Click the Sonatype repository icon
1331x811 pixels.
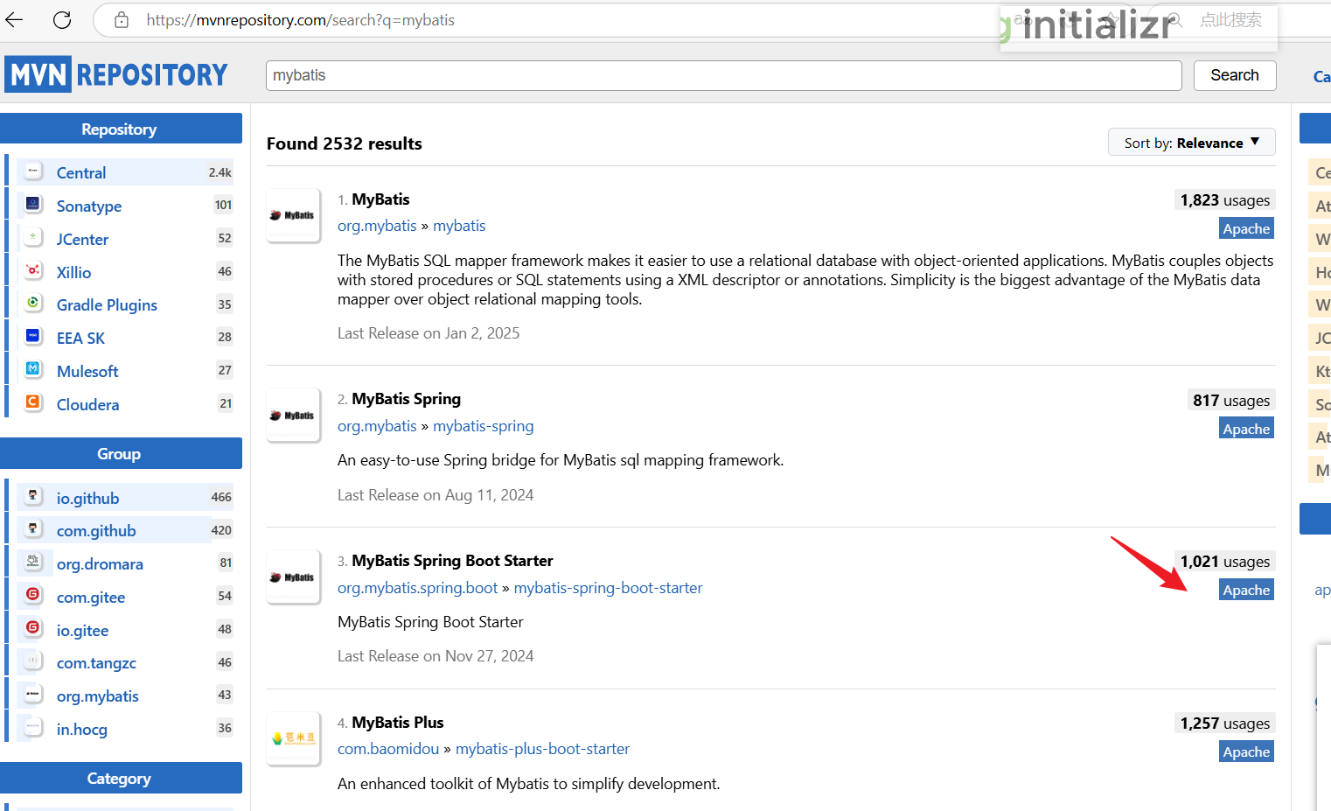tap(33, 205)
